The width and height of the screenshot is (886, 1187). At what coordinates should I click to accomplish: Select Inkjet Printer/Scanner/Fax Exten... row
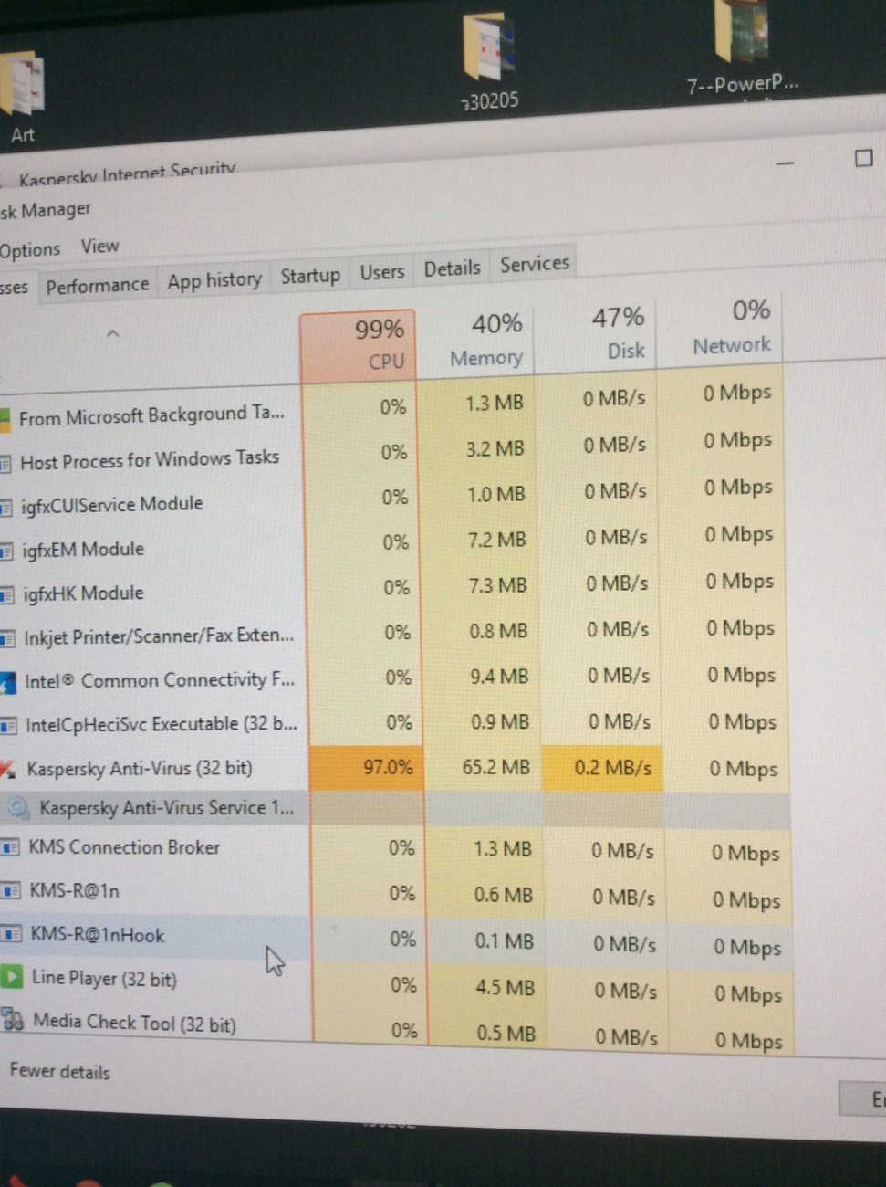[159, 636]
